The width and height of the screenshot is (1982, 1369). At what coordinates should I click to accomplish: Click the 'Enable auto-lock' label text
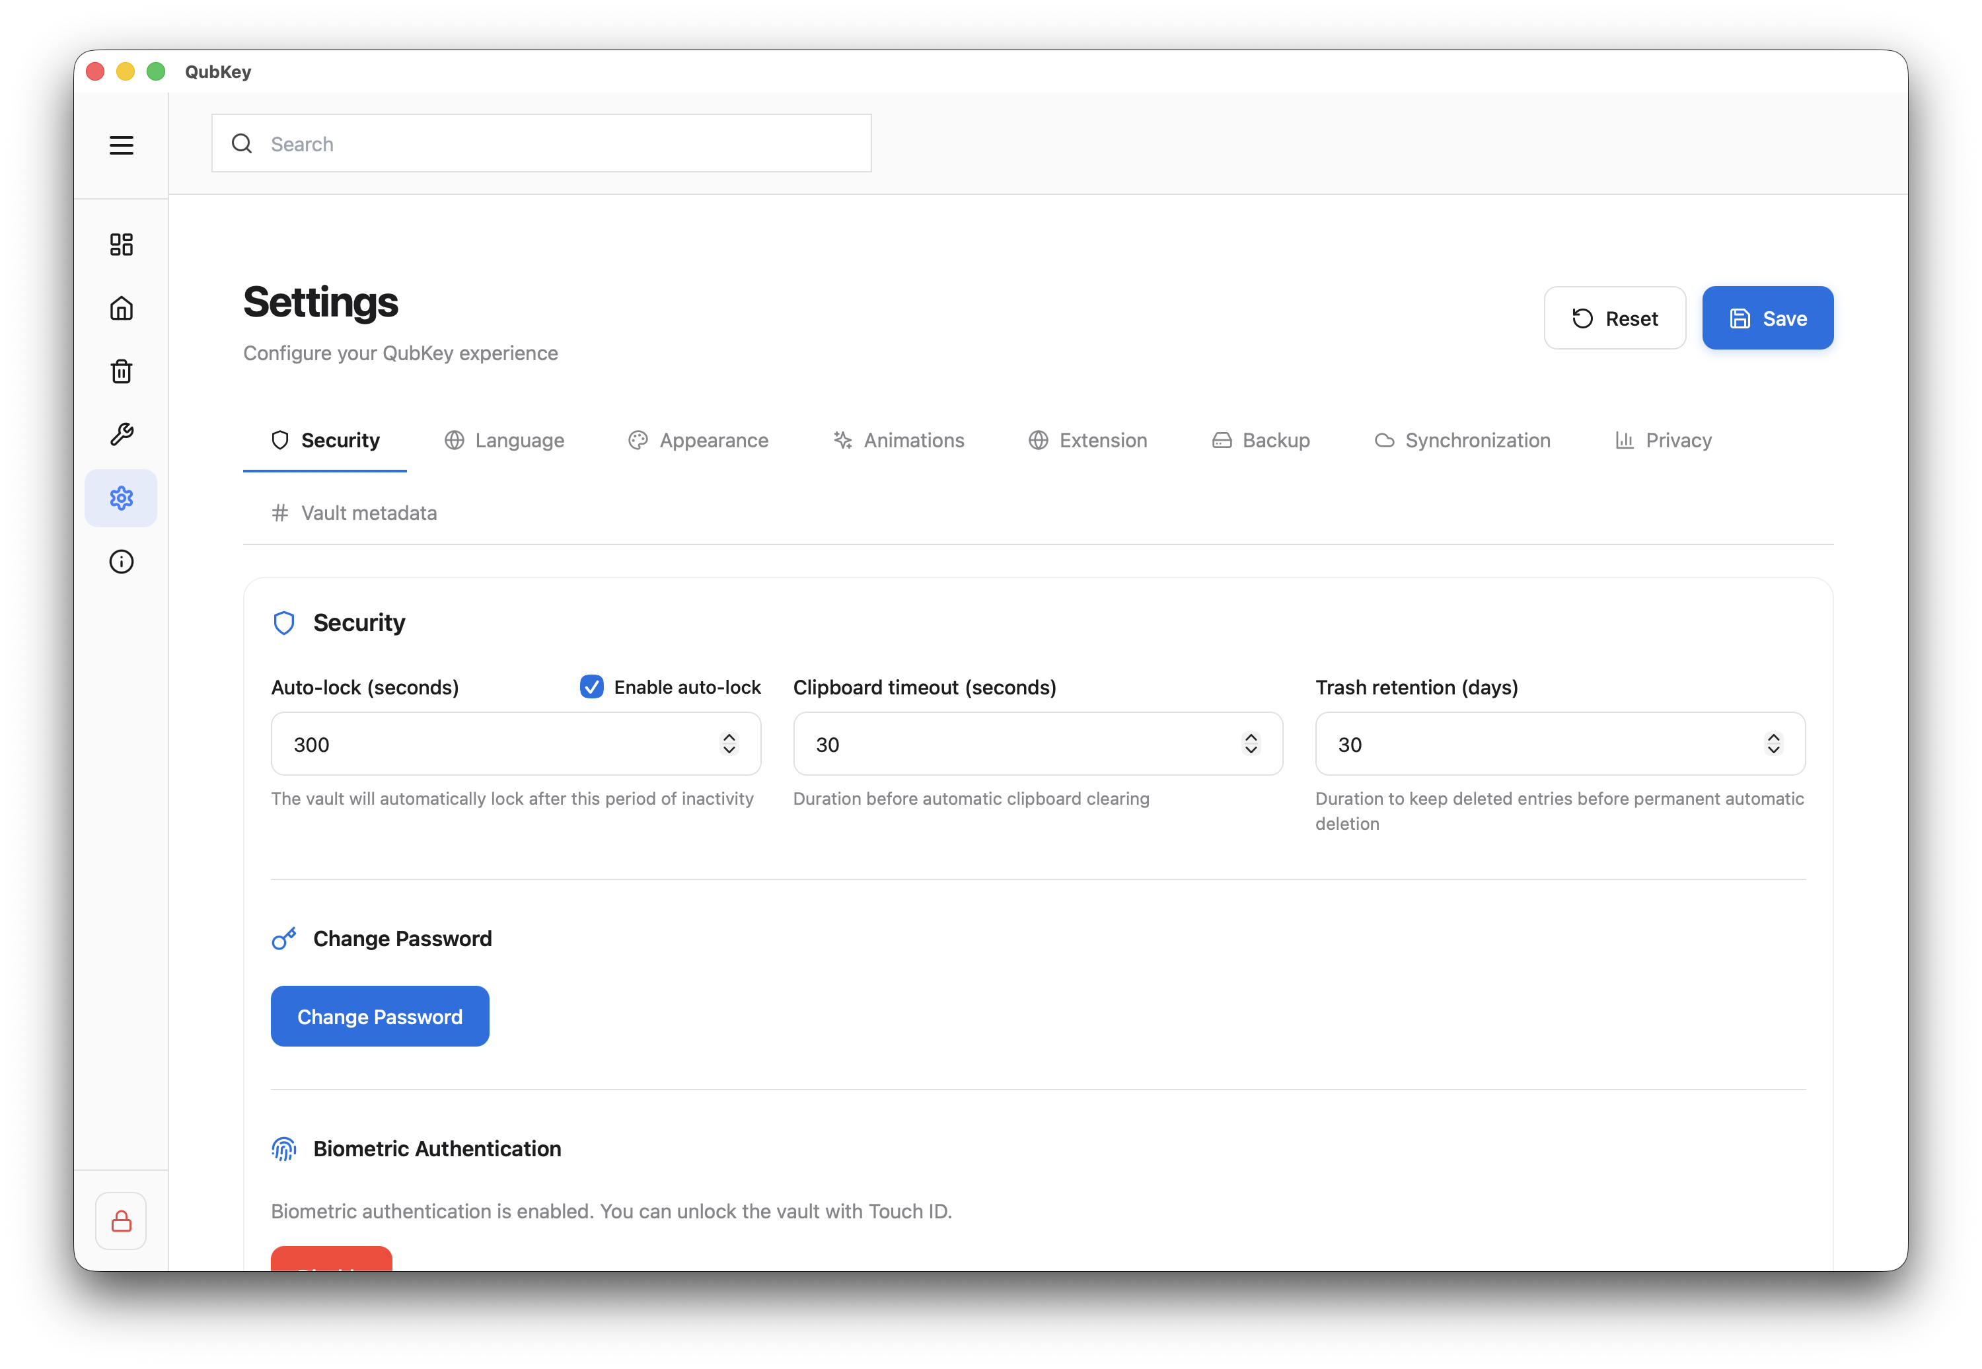point(688,687)
